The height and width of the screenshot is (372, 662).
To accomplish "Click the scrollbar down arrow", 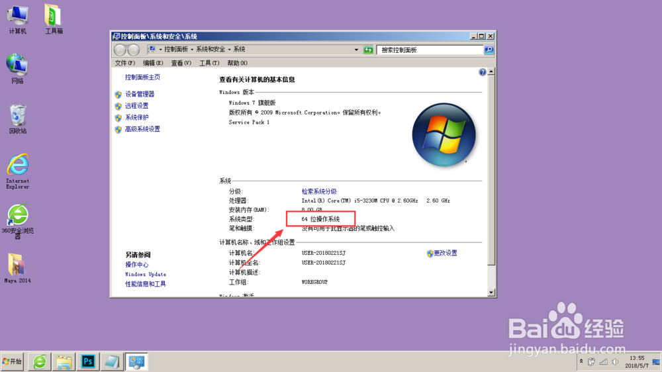I will [x=491, y=292].
